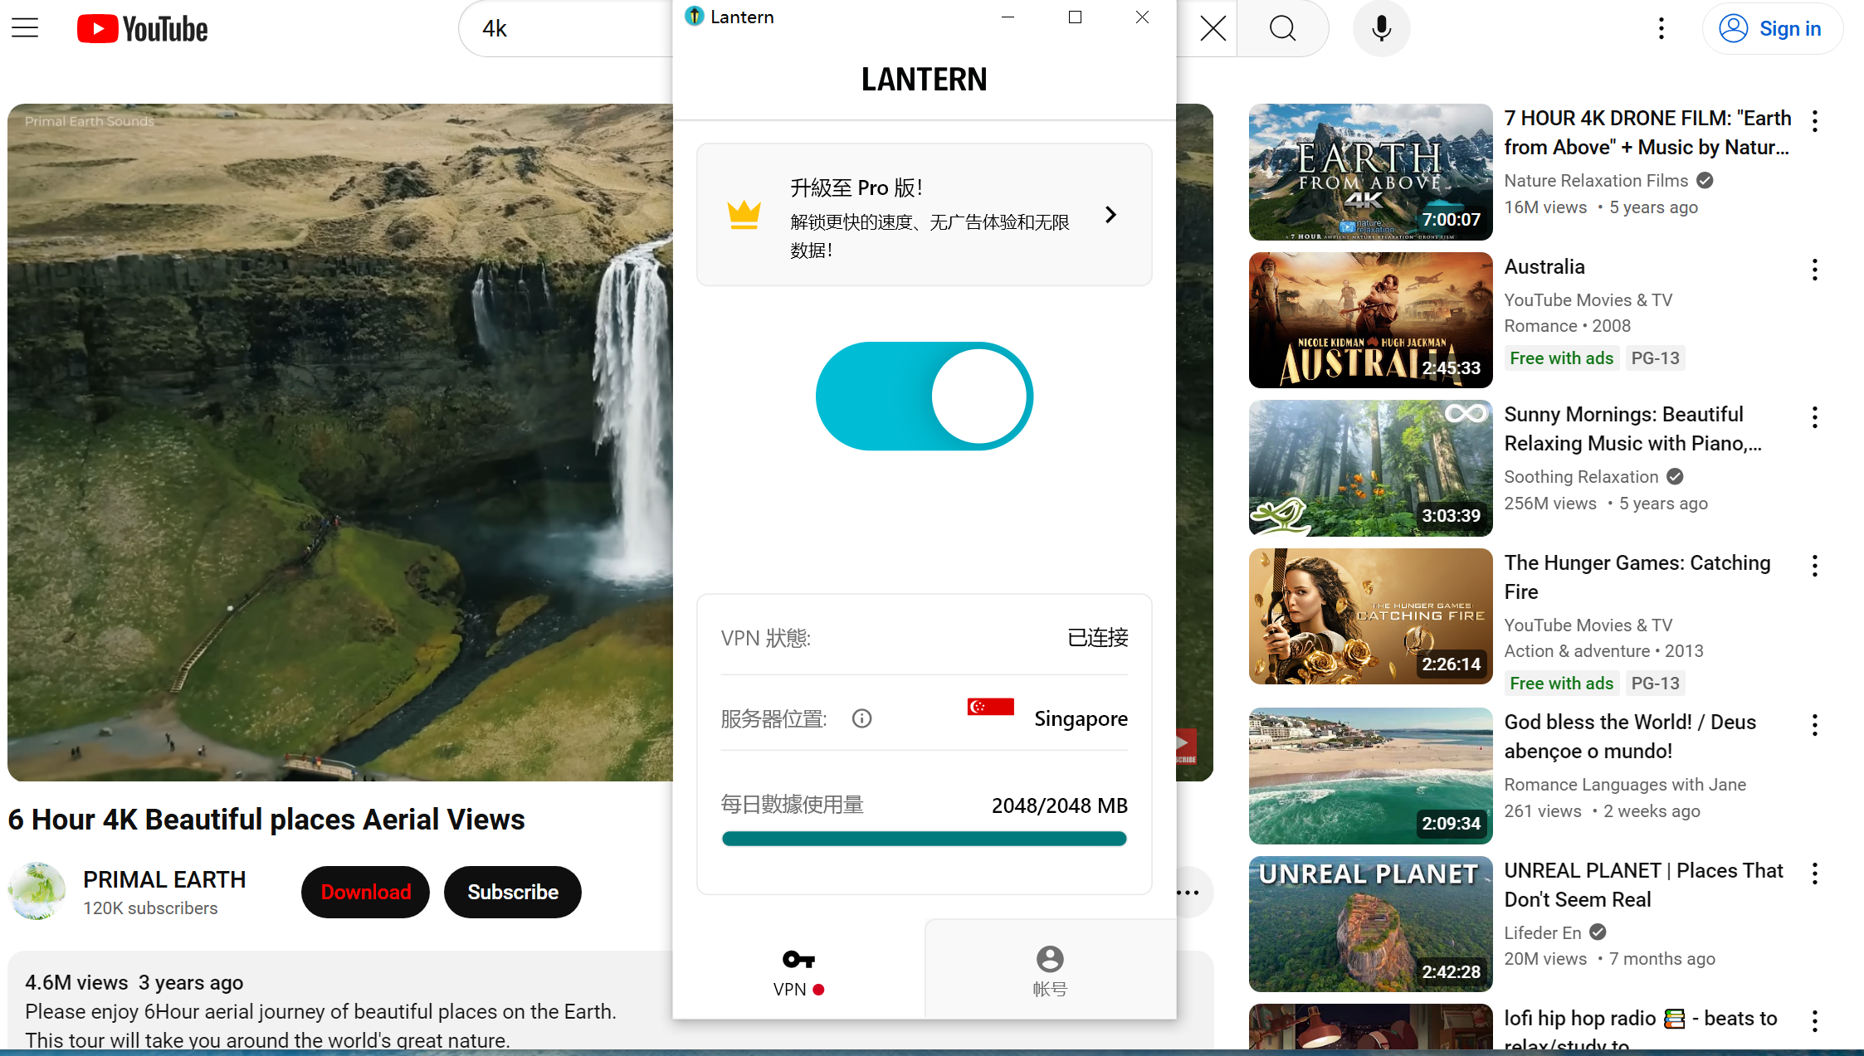This screenshot has height=1056, width=1864.
Task: Click the search magnifier button
Action: pyautogui.click(x=1282, y=29)
